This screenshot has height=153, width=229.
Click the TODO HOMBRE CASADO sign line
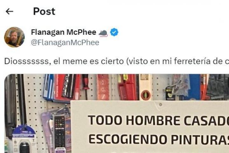point(158,120)
